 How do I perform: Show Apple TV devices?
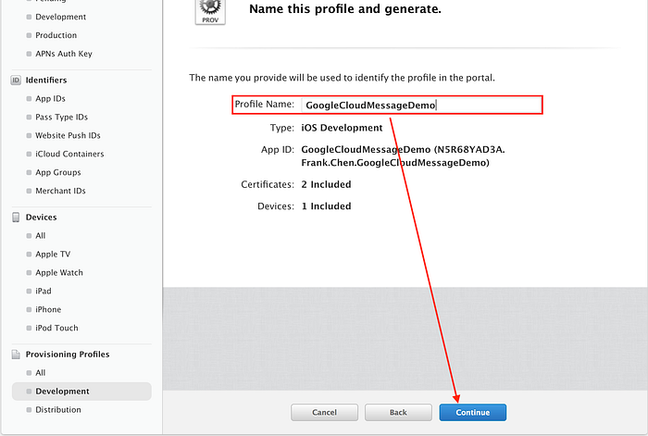coord(53,255)
